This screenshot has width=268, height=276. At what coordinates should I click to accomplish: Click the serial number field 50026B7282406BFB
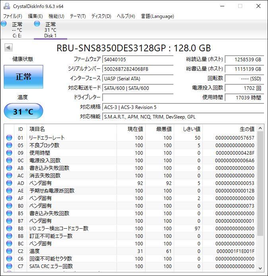click(138, 69)
